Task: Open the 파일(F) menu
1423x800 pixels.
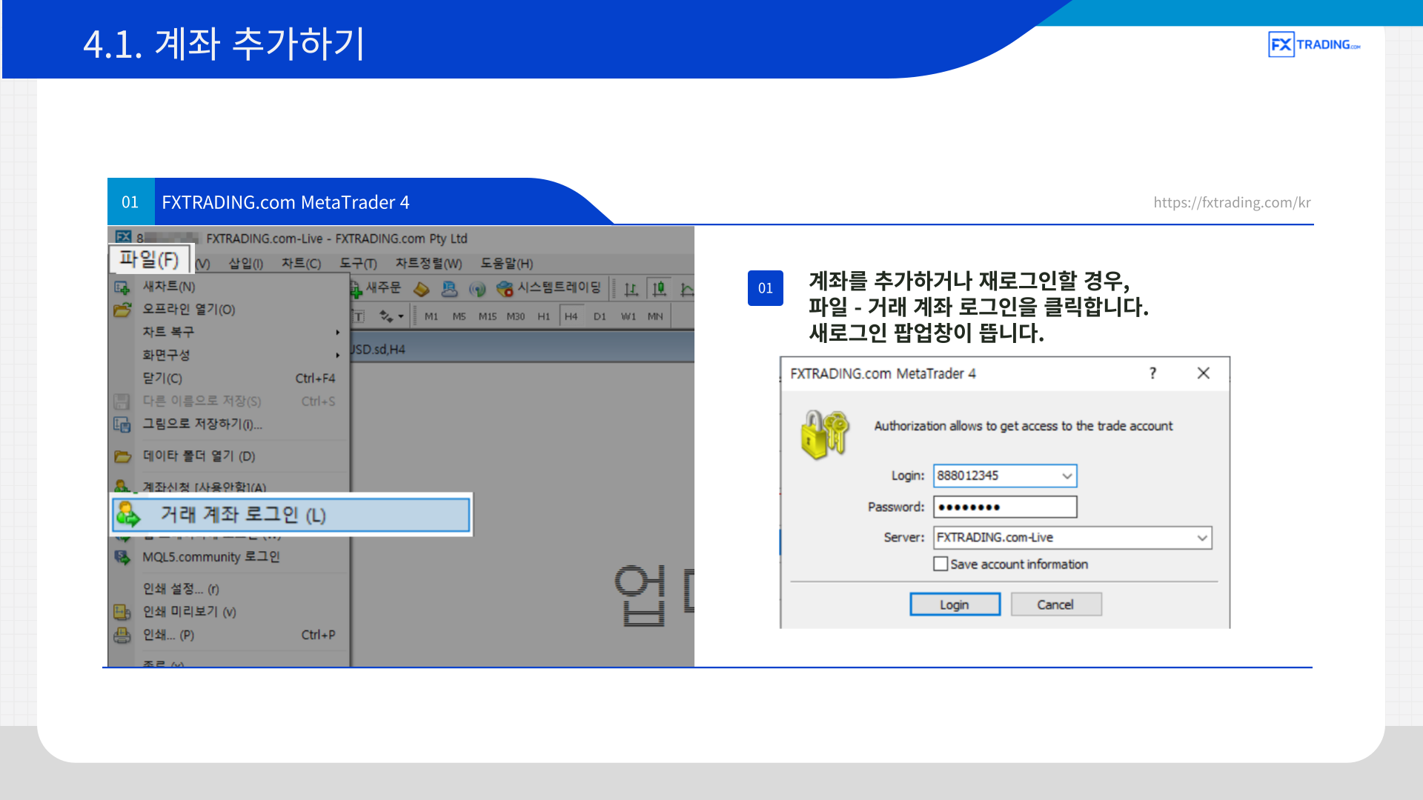Action: [x=150, y=260]
